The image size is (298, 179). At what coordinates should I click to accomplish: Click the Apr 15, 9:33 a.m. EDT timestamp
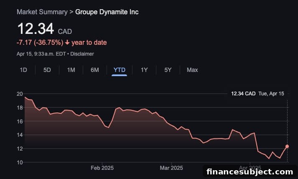pyautogui.click(x=41, y=54)
